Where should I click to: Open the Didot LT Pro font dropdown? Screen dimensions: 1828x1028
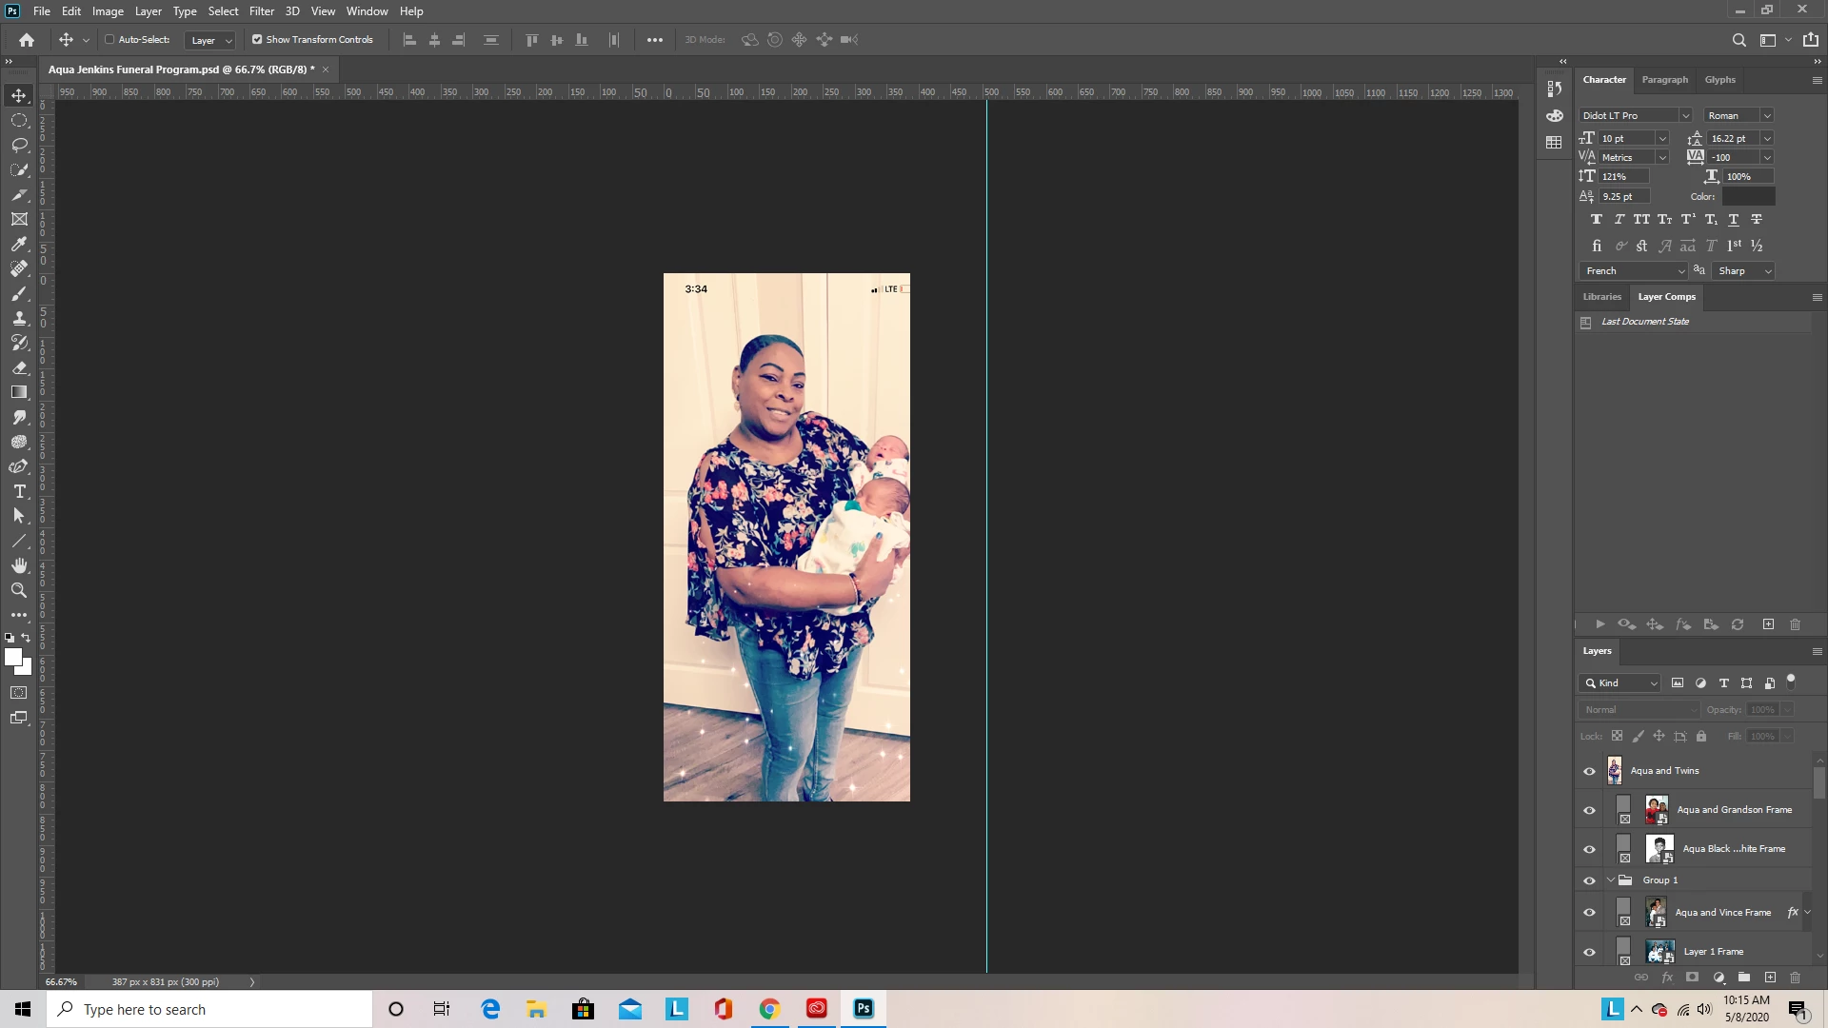pyautogui.click(x=1685, y=116)
